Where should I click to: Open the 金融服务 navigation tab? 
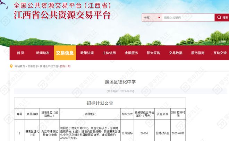tap(131, 53)
